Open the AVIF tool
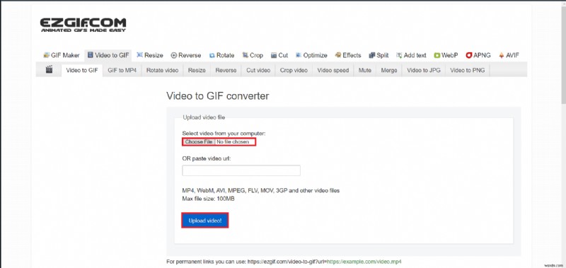The height and width of the screenshot is (268, 566). pyautogui.click(x=509, y=55)
